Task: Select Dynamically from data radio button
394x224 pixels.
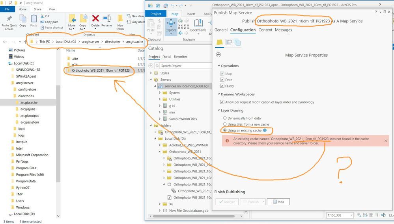Action: click(225, 118)
